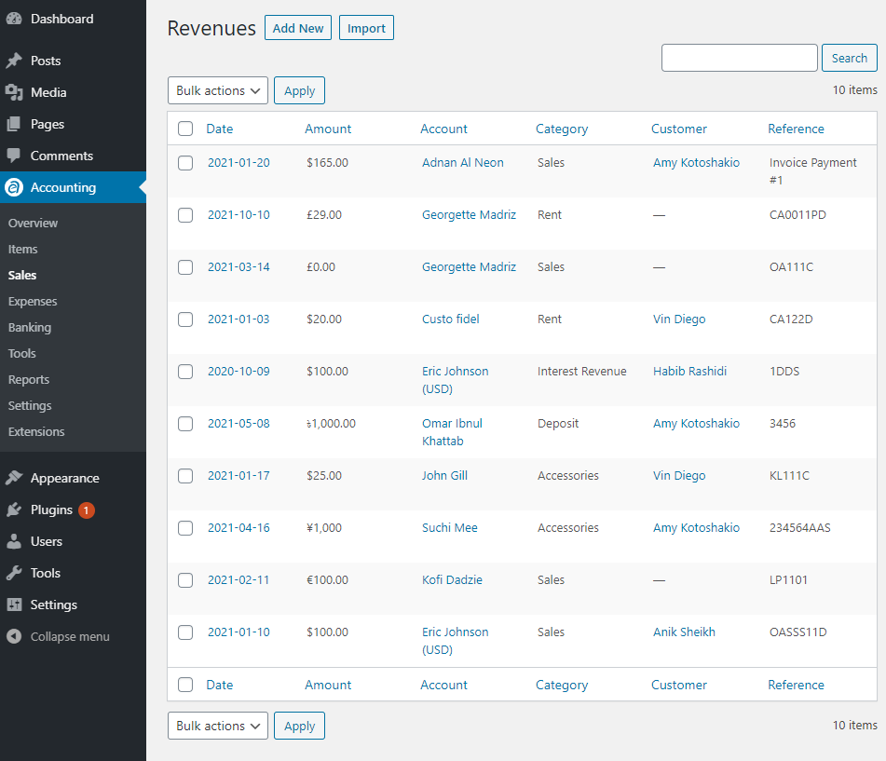The height and width of the screenshot is (761, 886).
Task: Sort by Amount column header
Action: tap(328, 129)
